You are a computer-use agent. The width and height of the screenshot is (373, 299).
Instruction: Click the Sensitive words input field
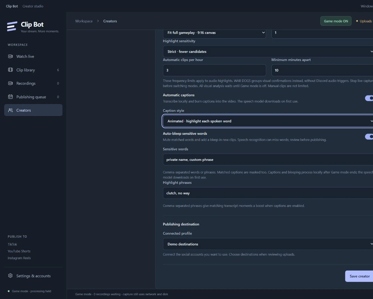click(x=268, y=160)
